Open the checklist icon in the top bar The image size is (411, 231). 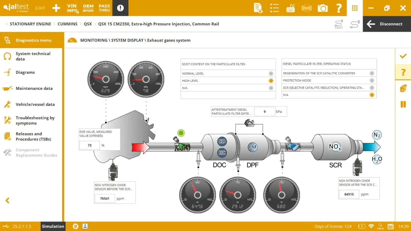tap(274, 8)
